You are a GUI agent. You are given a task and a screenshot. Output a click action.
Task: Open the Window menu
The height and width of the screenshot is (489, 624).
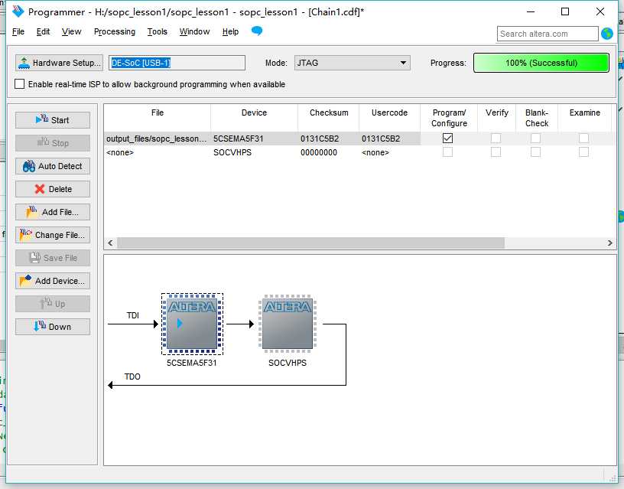194,31
